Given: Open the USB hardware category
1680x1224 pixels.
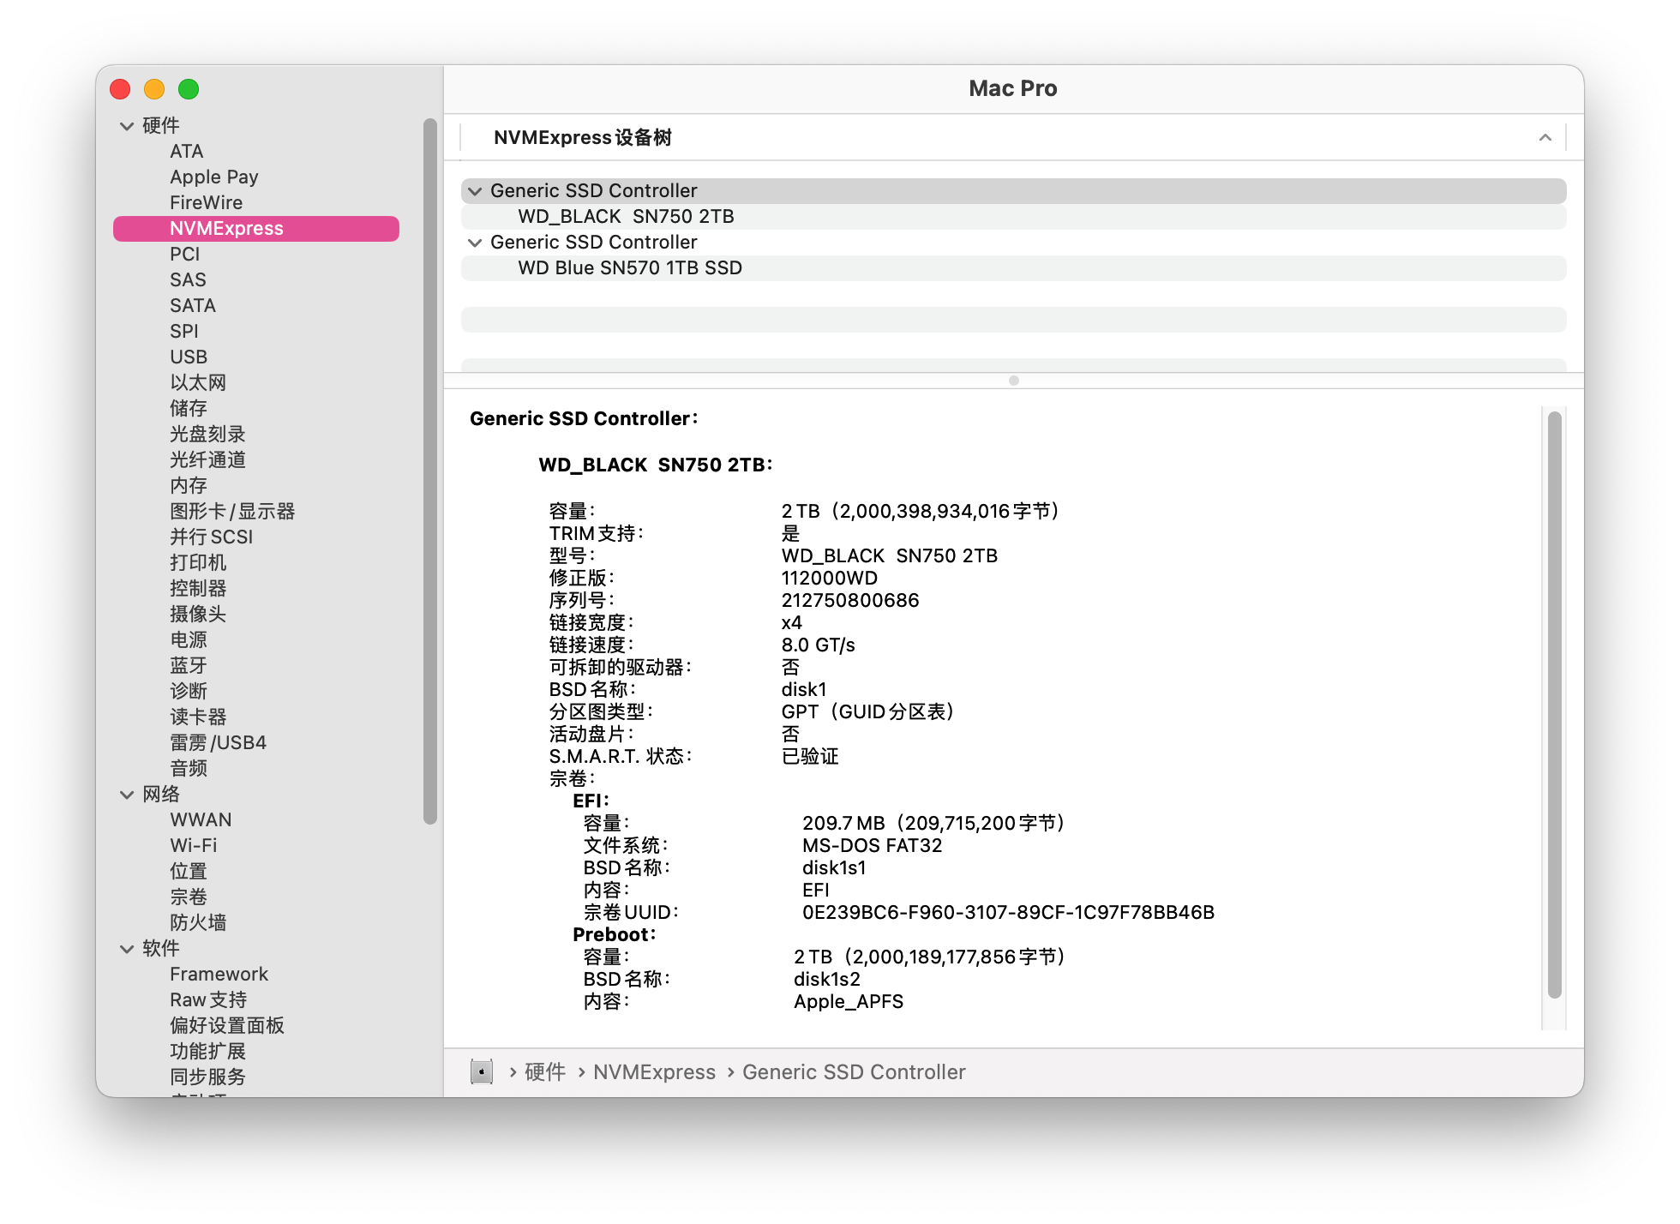Looking at the screenshot, I should pyautogui.click(x=189, y=357).
